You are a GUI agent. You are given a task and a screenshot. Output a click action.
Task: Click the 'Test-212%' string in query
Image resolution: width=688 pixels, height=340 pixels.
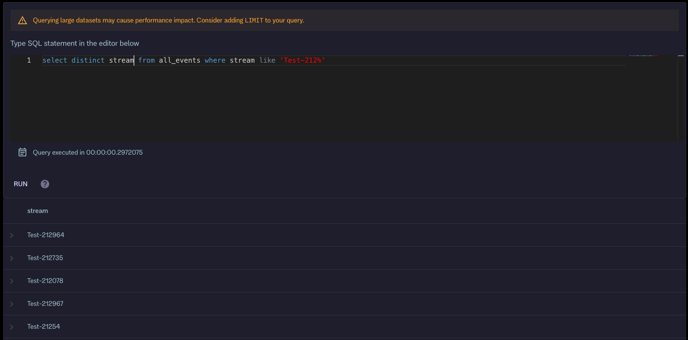(x=303, y=60)
